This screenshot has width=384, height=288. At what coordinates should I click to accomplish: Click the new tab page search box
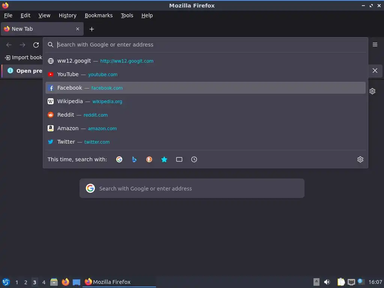[x=192, y=188]
